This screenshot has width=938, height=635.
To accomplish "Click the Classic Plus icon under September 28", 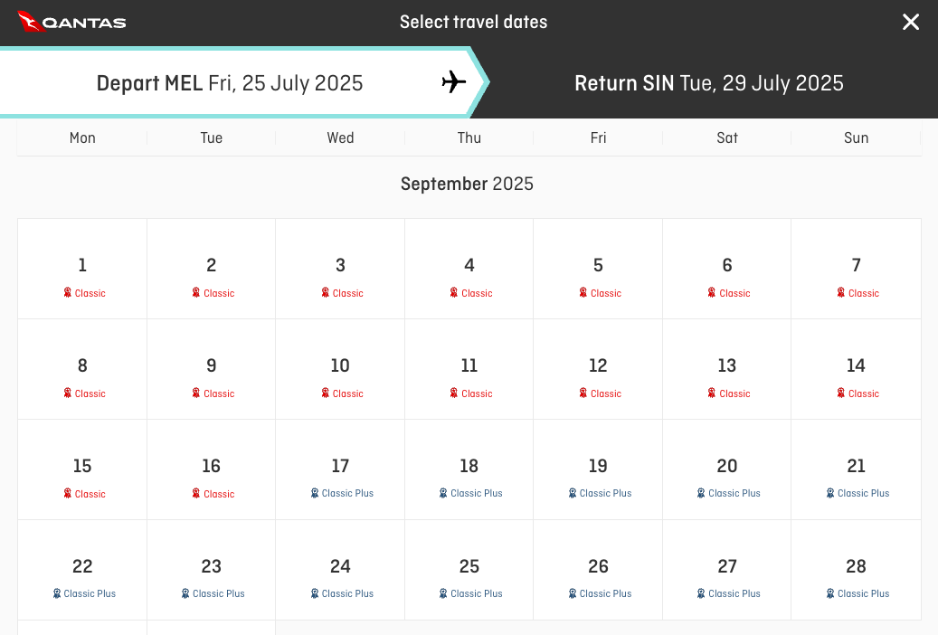I will pyautogui.click(x=829, y=593).
